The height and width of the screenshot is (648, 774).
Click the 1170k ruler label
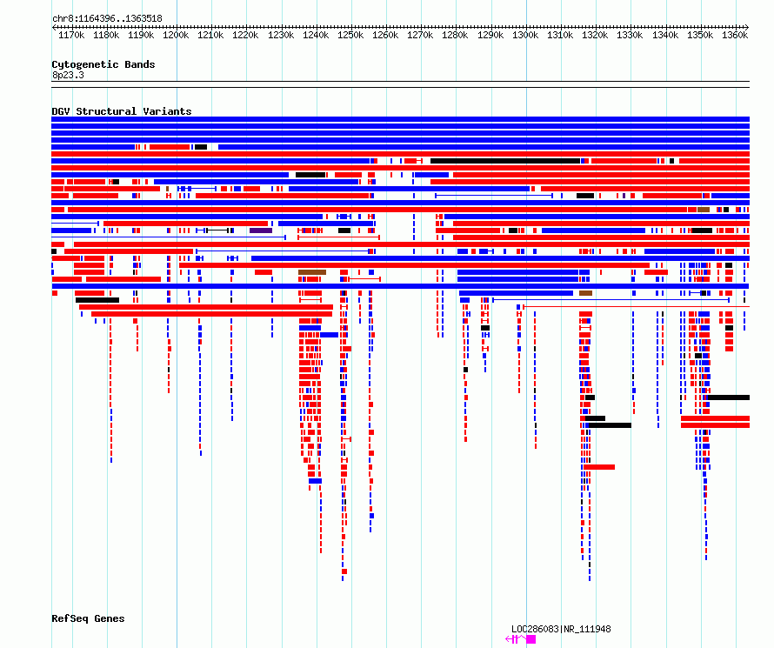coord(71,35)
